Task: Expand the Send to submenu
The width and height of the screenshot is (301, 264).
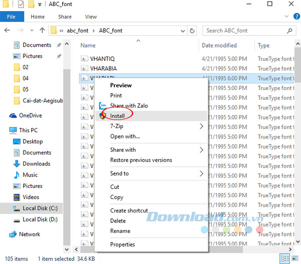Action: pyautogui.click(x=151, y=173)
